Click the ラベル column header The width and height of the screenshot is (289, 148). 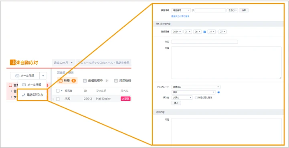124,91
